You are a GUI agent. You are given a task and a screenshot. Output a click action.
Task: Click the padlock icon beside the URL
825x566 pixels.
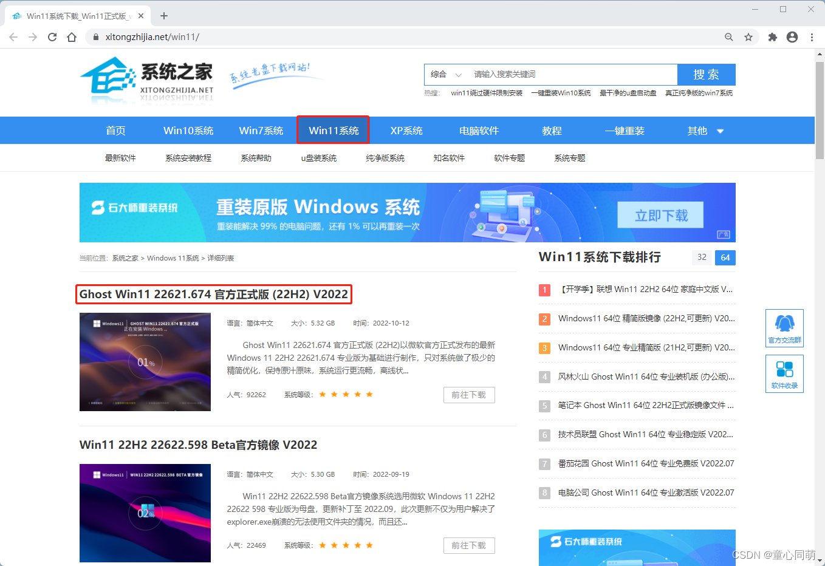pos(95,37)
